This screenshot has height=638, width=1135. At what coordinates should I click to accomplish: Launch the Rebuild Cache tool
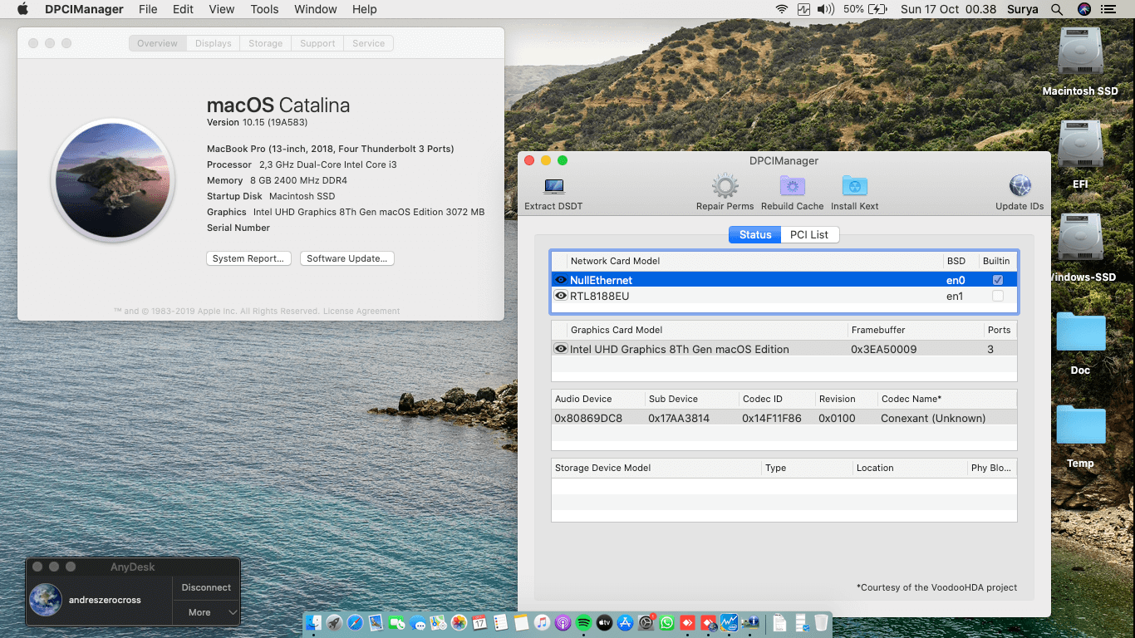pos(792,186)
